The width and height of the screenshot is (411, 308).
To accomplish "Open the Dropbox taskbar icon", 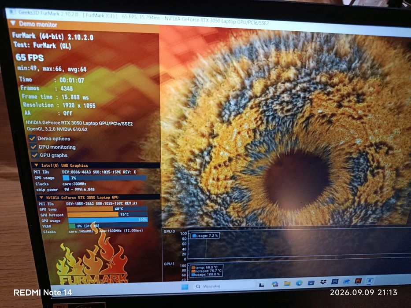I will coord(323,282).
